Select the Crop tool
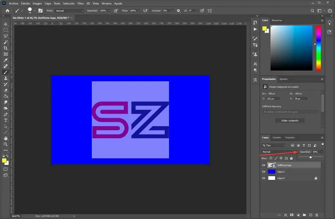Viewport: 335px width, 219px height. click(x=6, y=48)
